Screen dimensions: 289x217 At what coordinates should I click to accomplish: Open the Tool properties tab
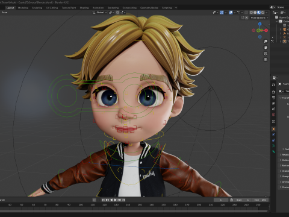(273, 85)
